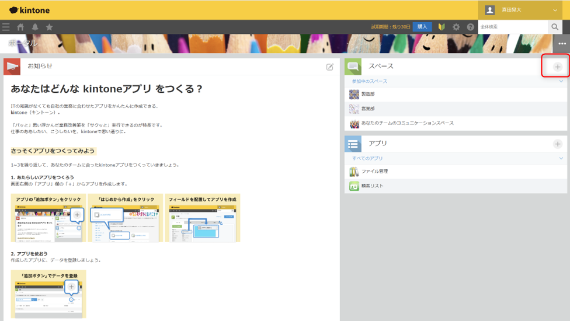
Task: Create a new space with plus button
Action: point(557,67)
